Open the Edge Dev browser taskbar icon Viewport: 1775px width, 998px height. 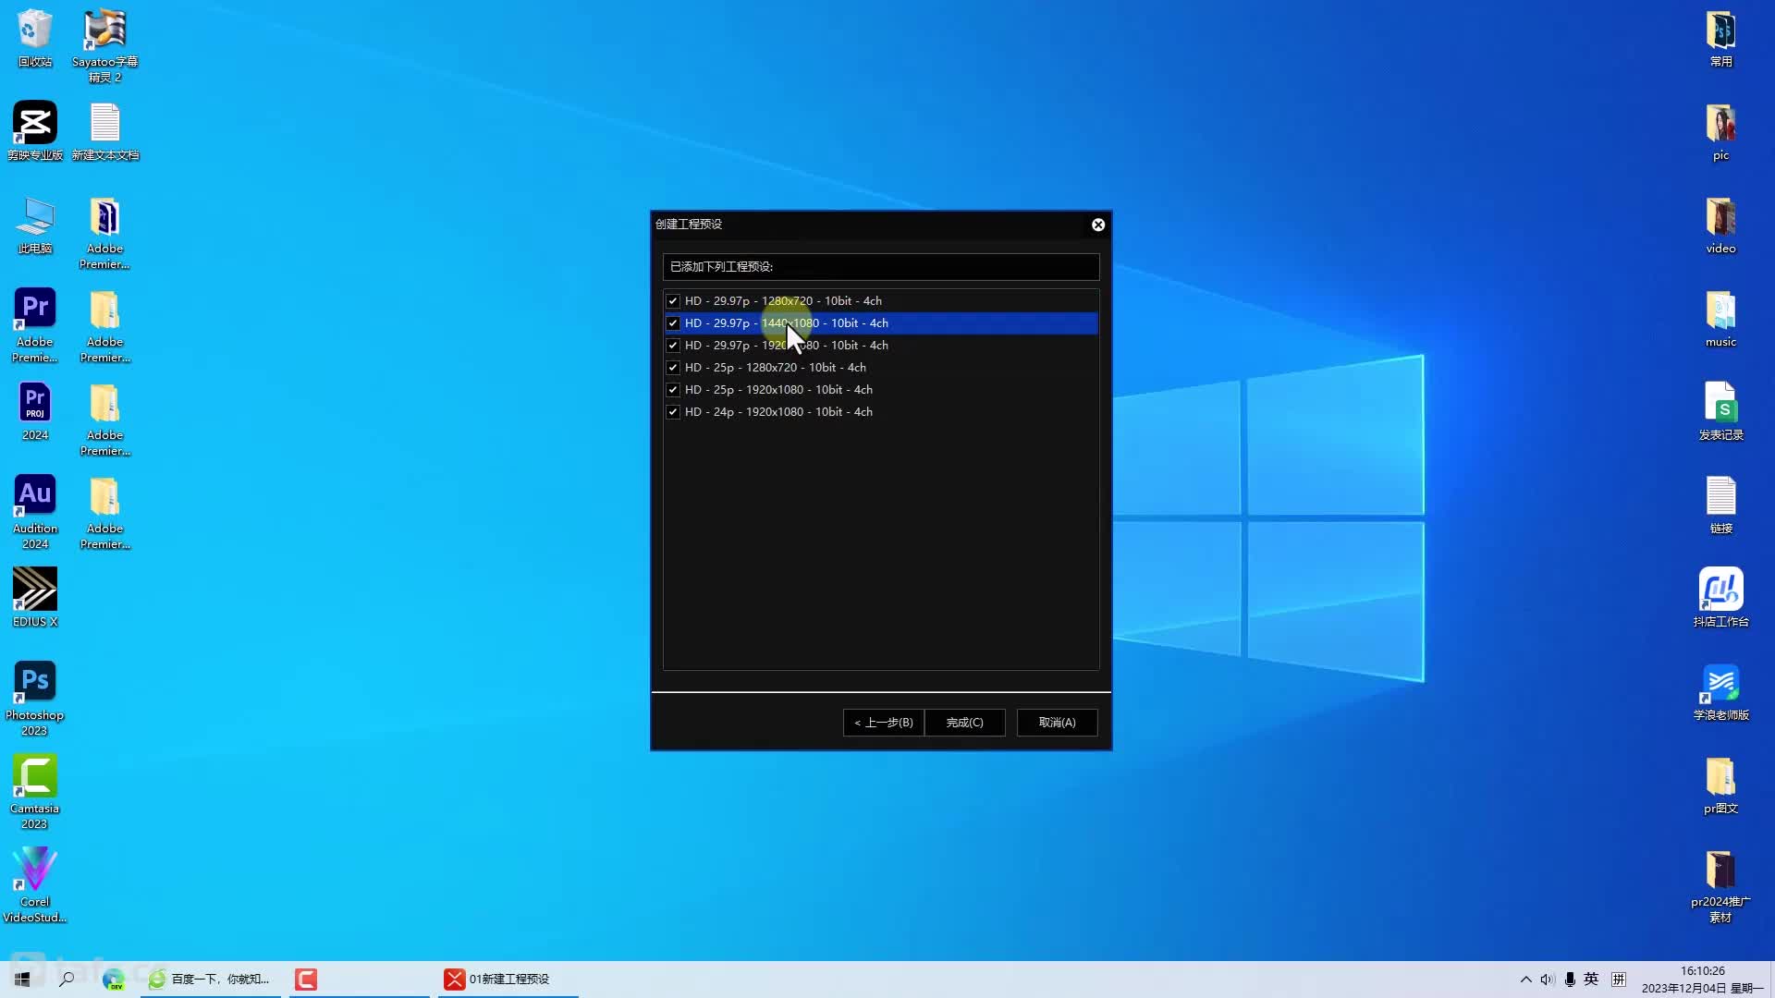pyautogui.click(x=113, y=979)
